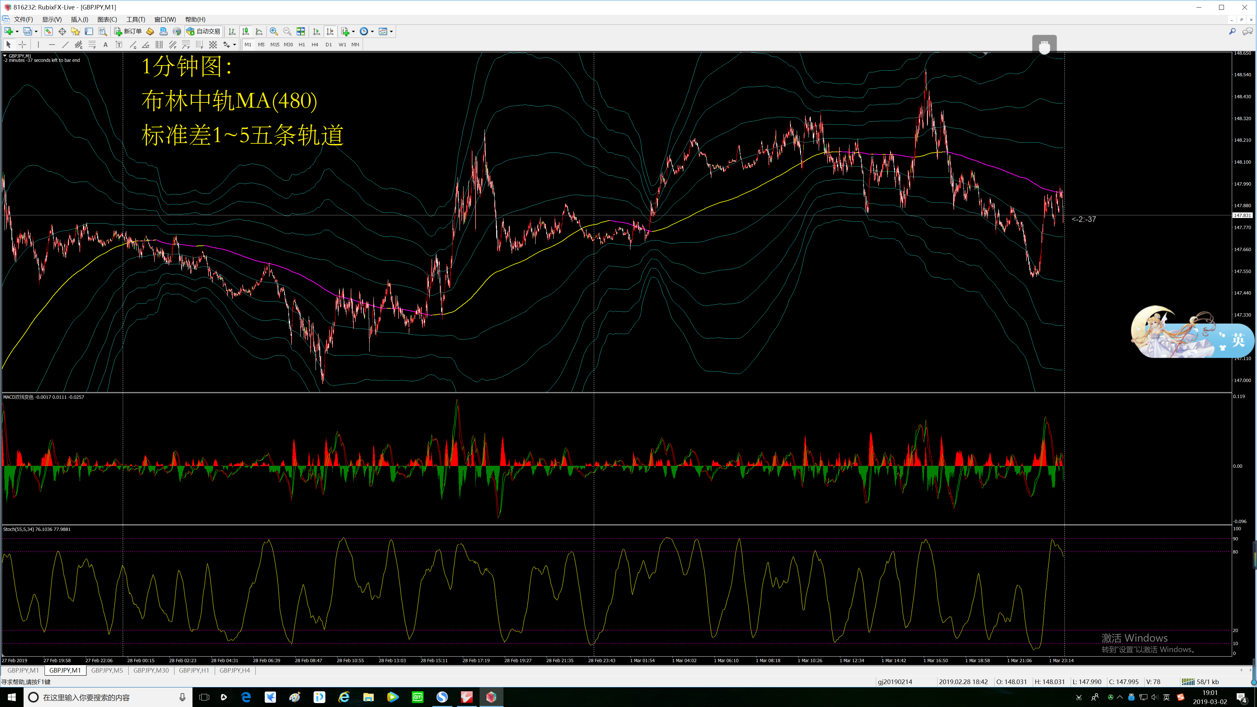Select the Gann grid tool
The width and height of the screenshot is (1257, 707).
tap(213, 45)
